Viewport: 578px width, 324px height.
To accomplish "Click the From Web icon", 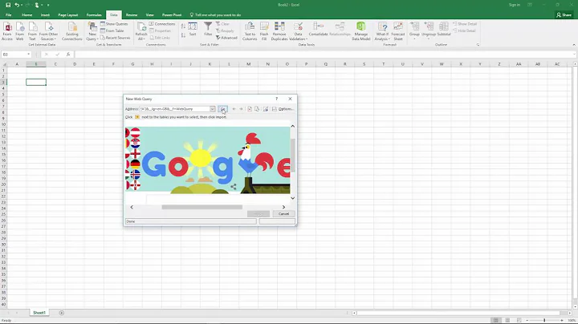I will click(x=20, y=31).
